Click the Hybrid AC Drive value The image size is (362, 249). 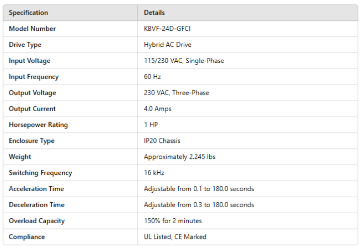pos(167,45)
